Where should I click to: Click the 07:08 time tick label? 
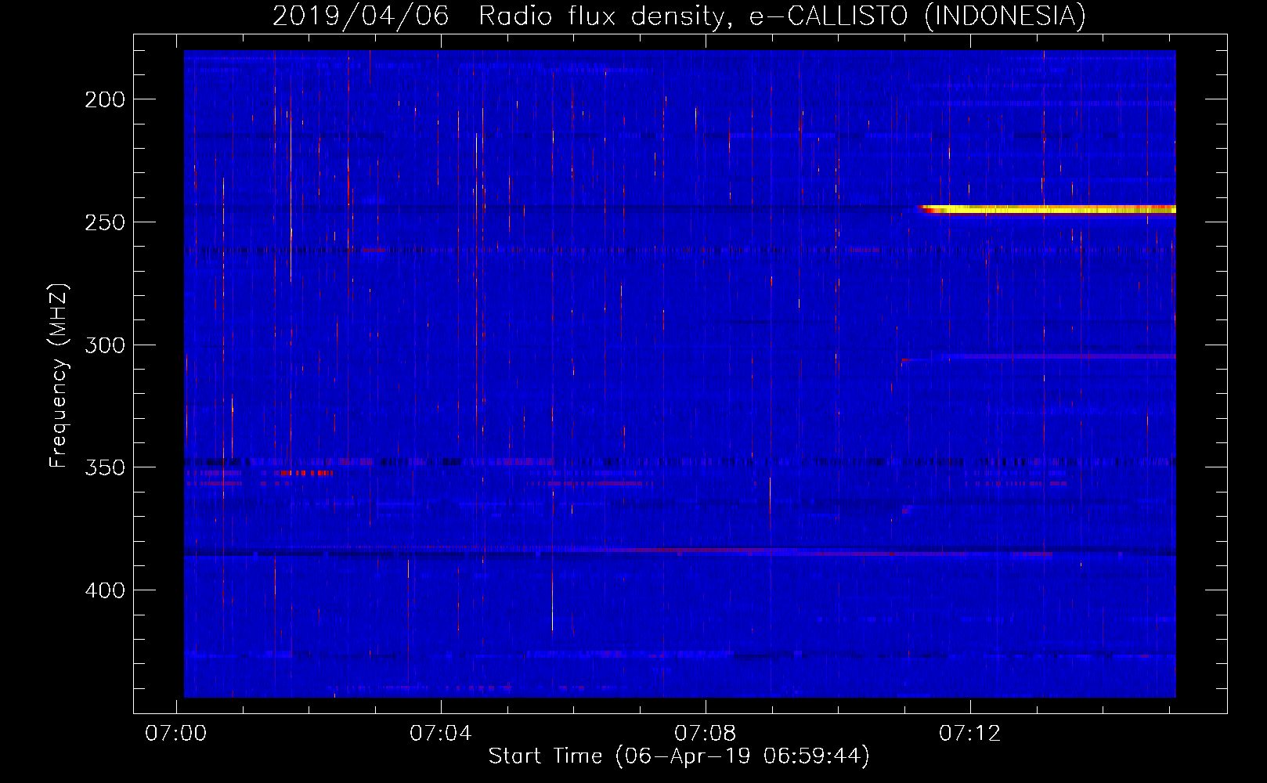706,734
